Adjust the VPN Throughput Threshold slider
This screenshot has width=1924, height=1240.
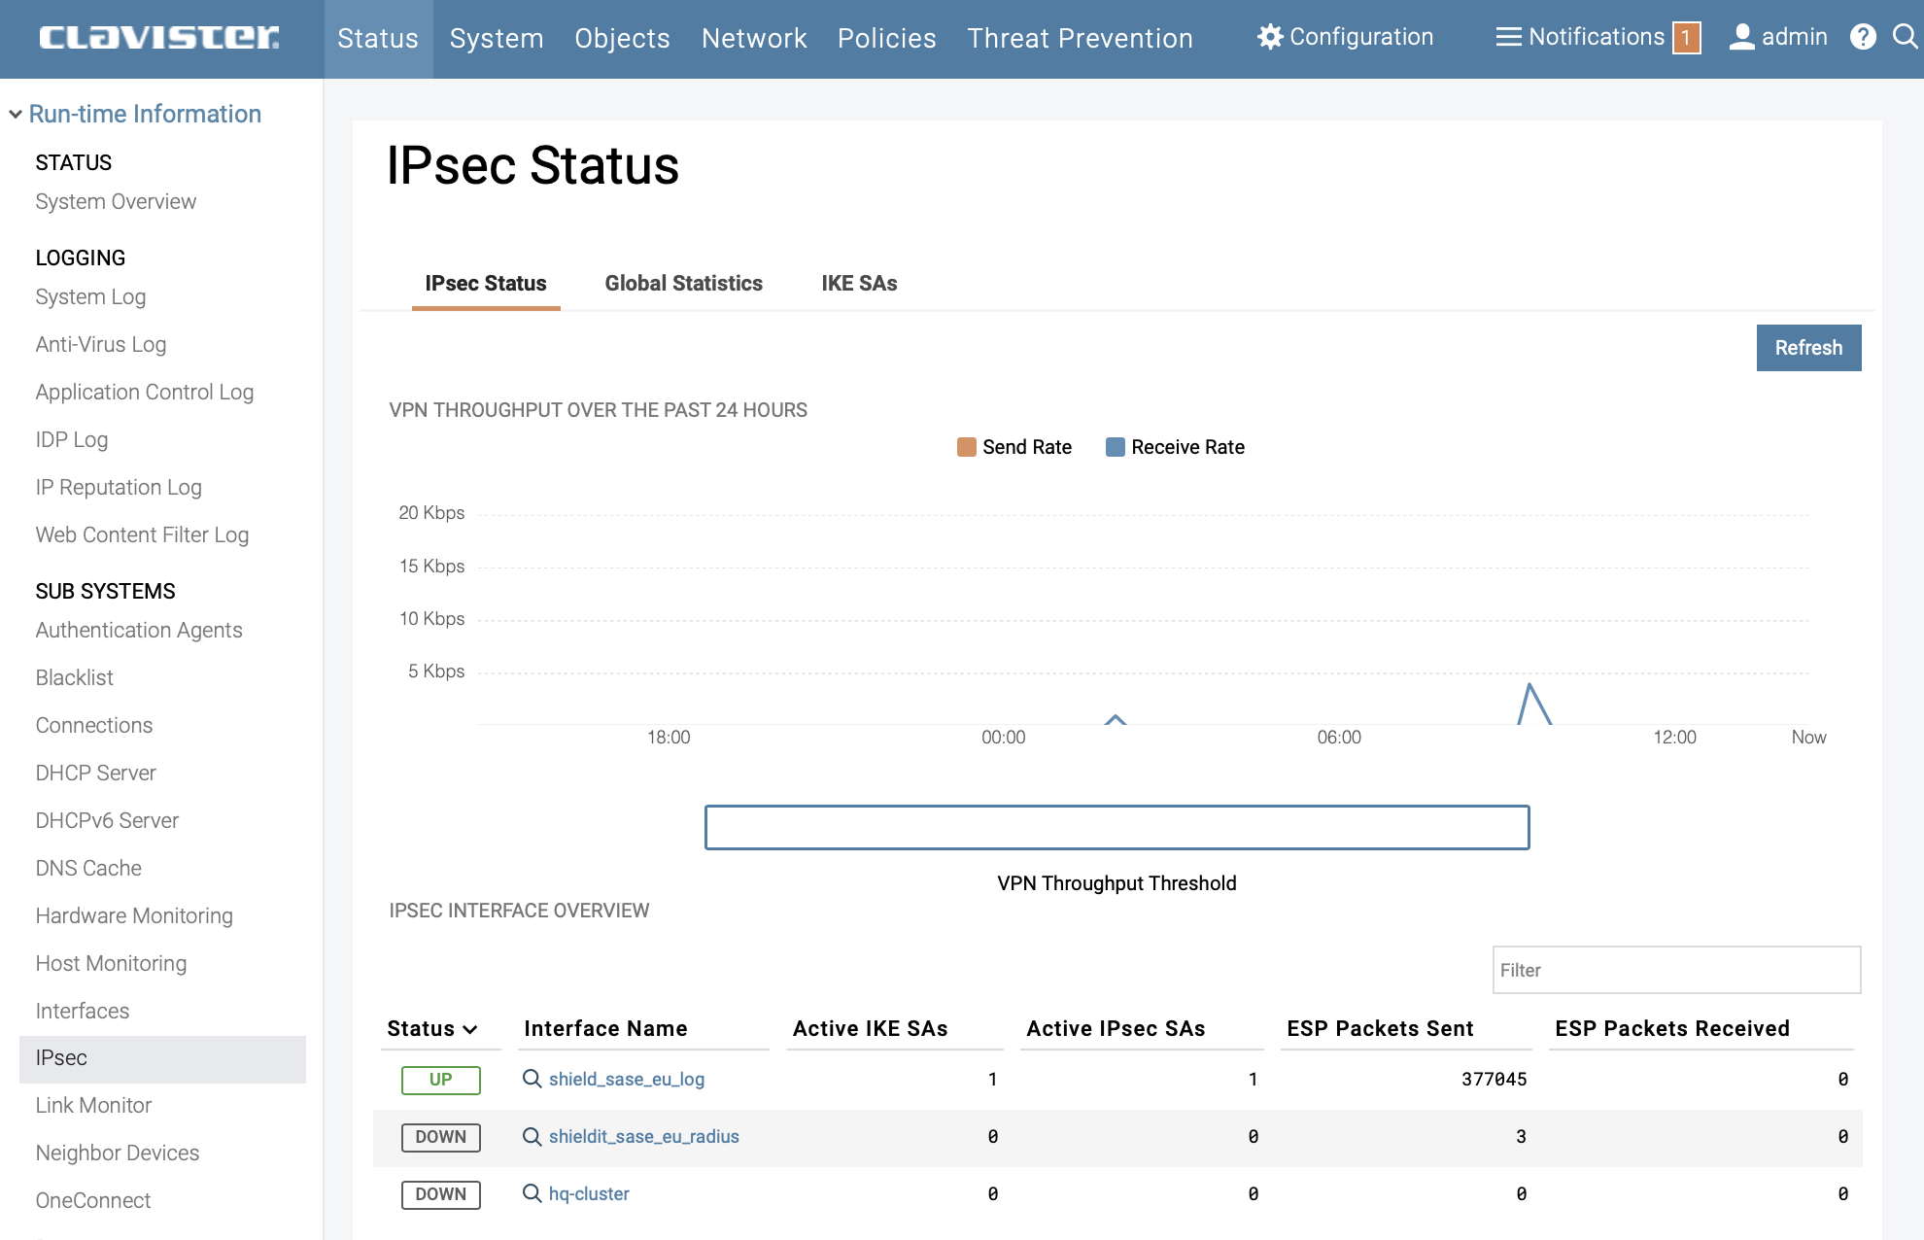coord(1117,828)
